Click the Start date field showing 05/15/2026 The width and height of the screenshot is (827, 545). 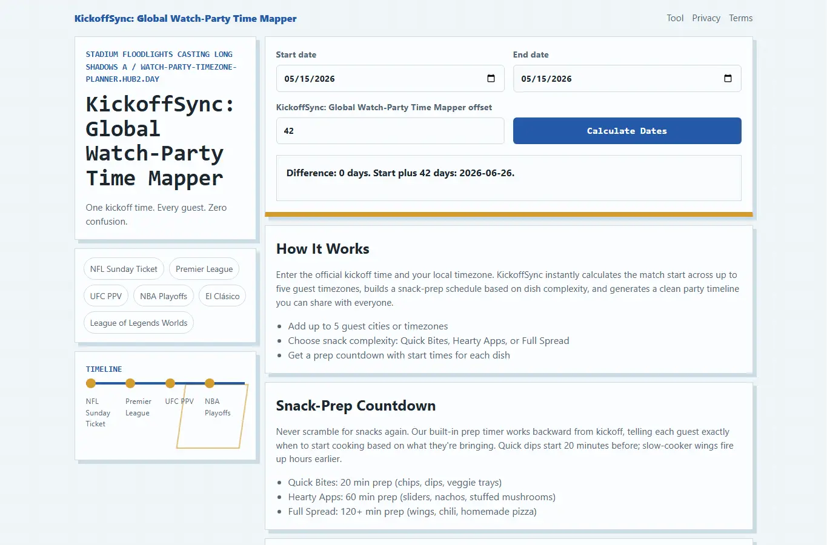pyautogui.click(x=390, y=79)
